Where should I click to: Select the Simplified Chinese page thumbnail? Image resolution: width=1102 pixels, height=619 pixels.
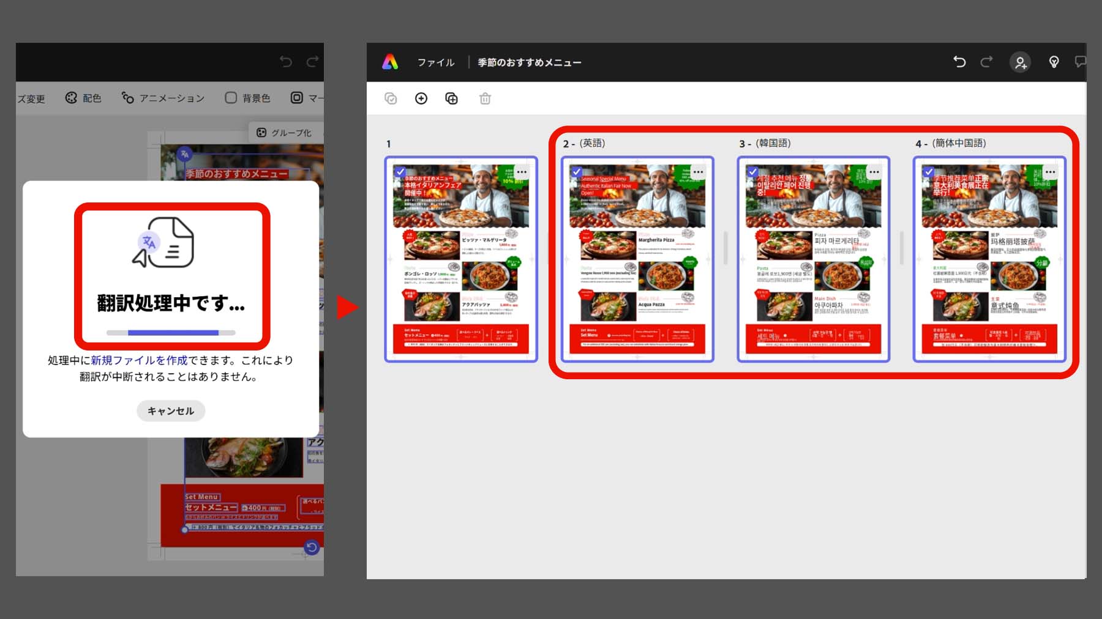pos(989,259)
